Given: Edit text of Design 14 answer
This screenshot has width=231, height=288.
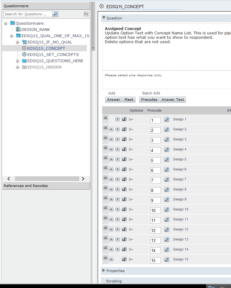Looking at the screenshot, I should [167, 250].
